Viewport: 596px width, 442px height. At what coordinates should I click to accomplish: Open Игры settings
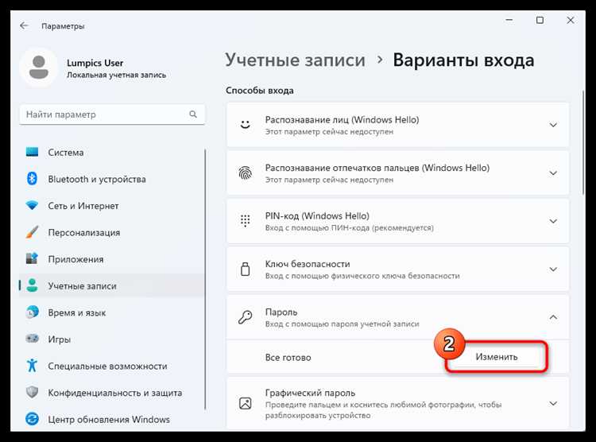pyautogui.click(x=112, y=339)
